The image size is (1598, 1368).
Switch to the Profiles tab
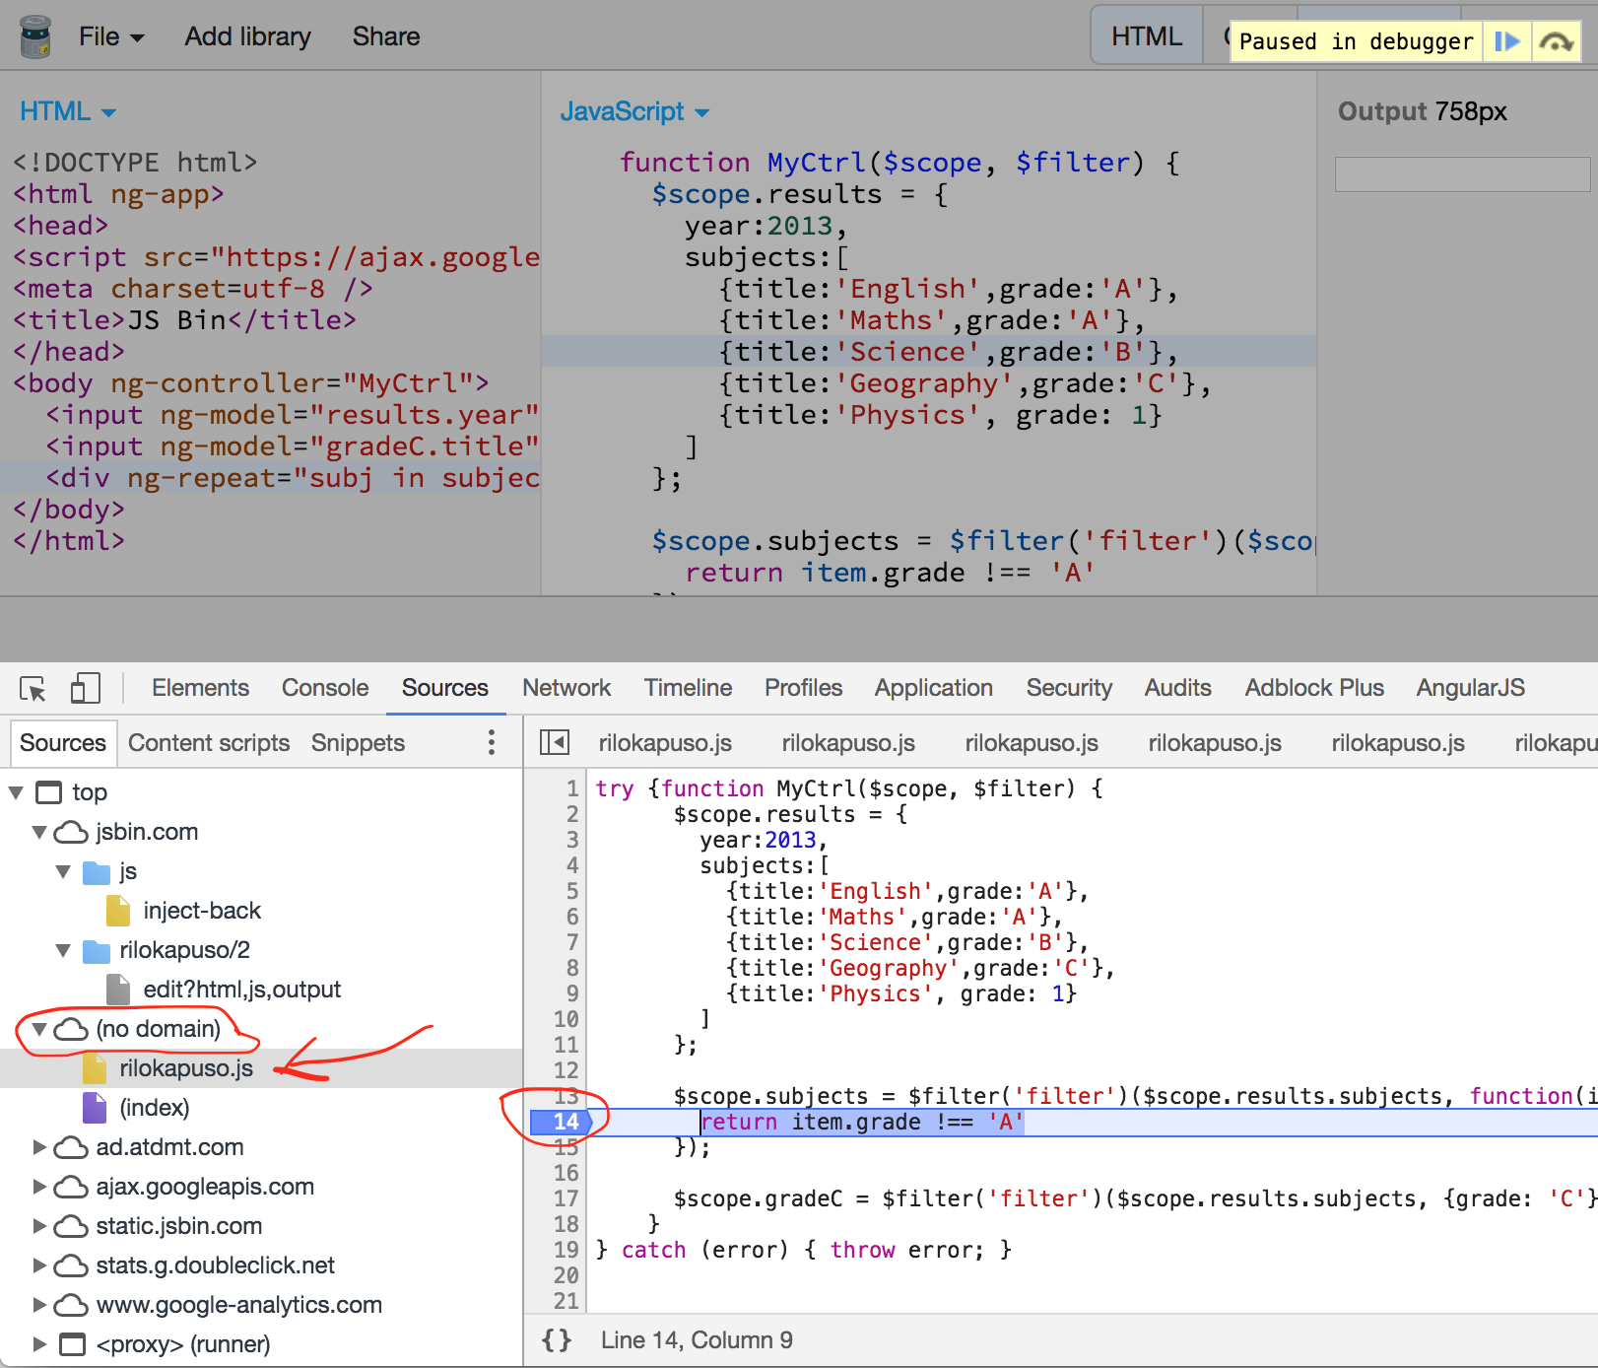point(803,688)
